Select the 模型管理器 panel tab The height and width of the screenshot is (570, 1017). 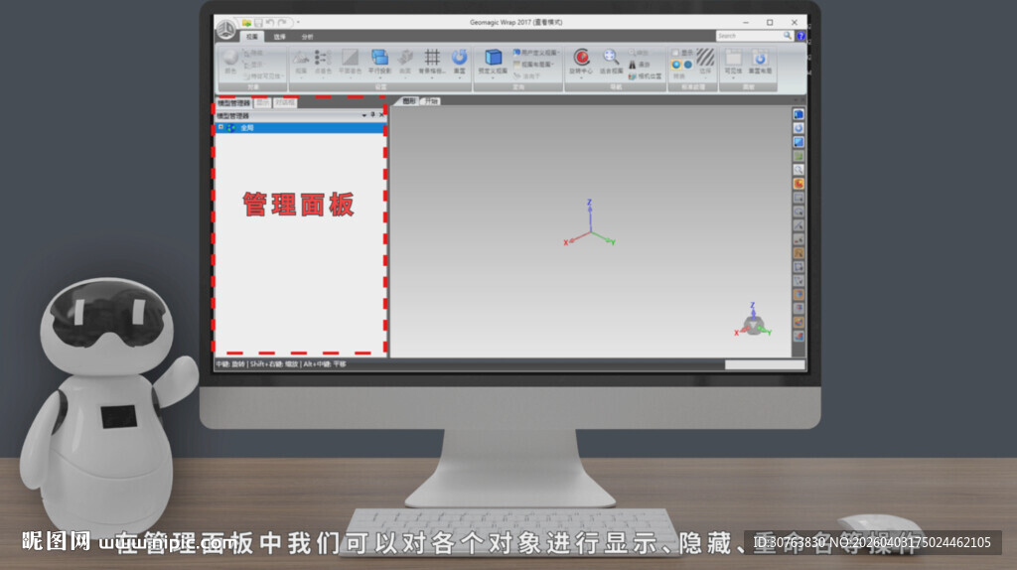point(234,103)
